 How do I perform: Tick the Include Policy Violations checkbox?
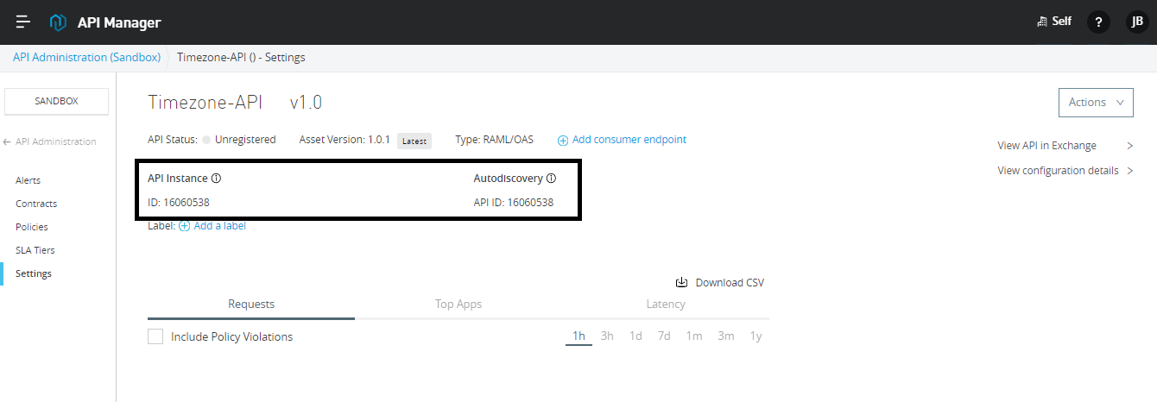pos(155,336)
